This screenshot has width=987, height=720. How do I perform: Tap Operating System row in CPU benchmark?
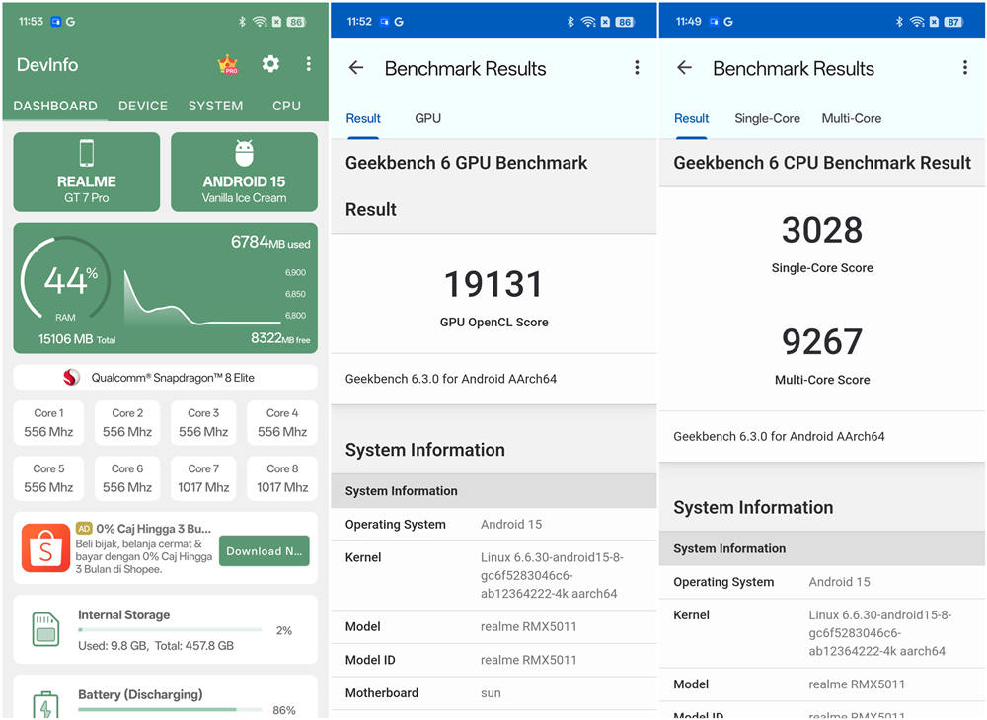click(x=822, y=582)
